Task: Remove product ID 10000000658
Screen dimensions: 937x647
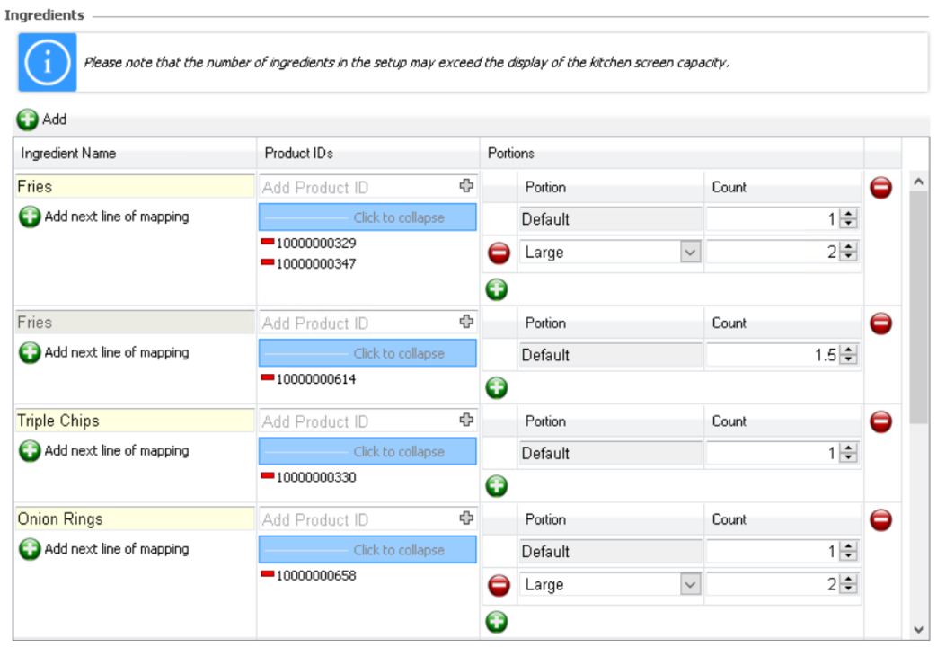Action: 268,574
